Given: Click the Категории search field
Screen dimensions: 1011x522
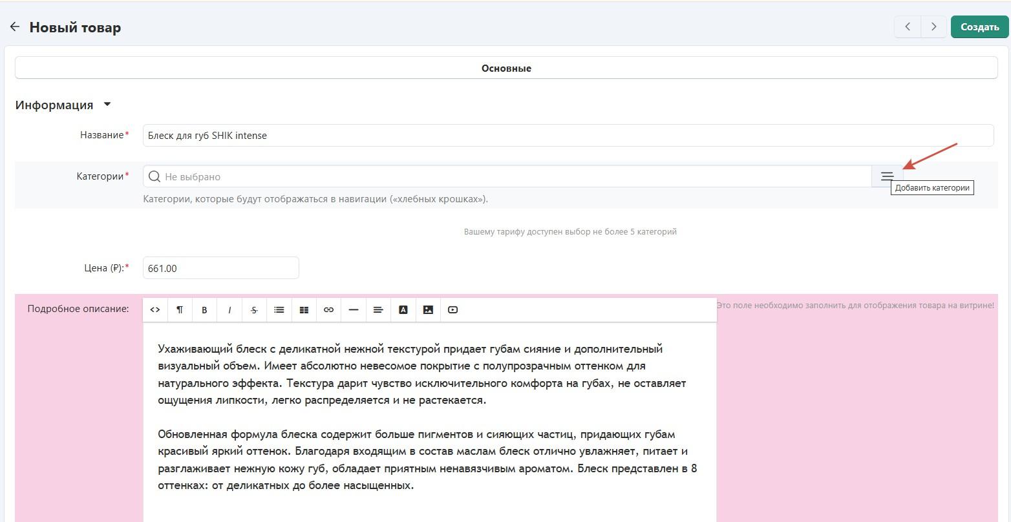Looking at the screenshot, I should click(x=511, y=176).
